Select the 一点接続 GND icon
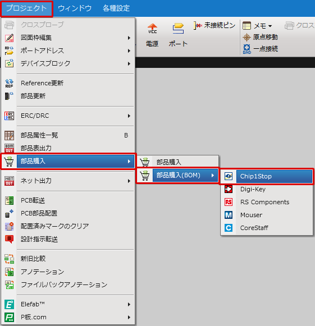Screen dimensions: 315x326 coord(246,49)
